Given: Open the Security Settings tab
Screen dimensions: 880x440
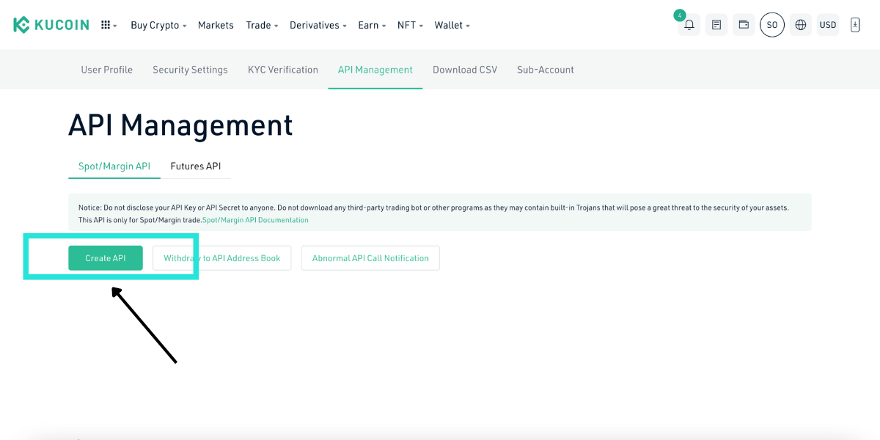Looking at the screenshot, I should click(190, 70).
